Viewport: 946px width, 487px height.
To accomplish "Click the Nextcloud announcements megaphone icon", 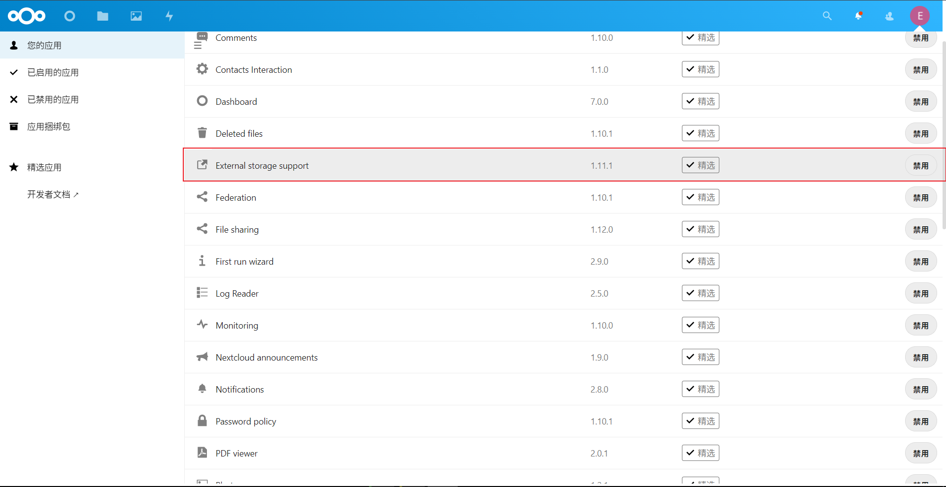I will (x=202, y=357).
